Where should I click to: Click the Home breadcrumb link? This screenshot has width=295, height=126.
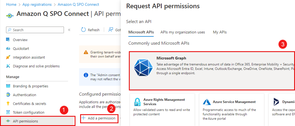tap(11, 4)
